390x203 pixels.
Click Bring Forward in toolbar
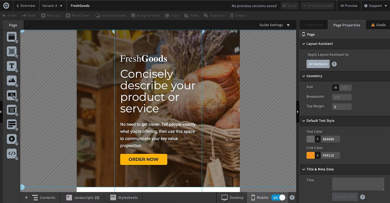145,15
